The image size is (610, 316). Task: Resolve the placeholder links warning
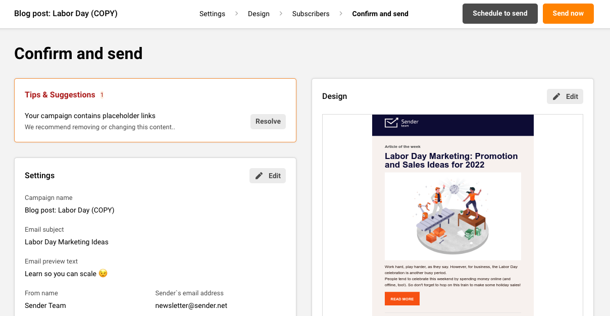point(268,121)
